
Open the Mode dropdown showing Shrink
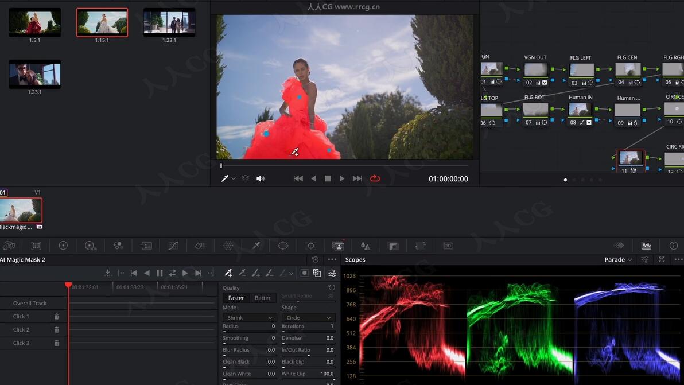click(x=250, y=318)
